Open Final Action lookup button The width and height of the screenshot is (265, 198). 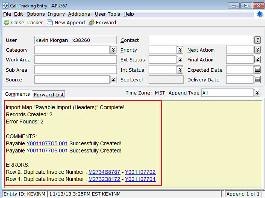257,60
